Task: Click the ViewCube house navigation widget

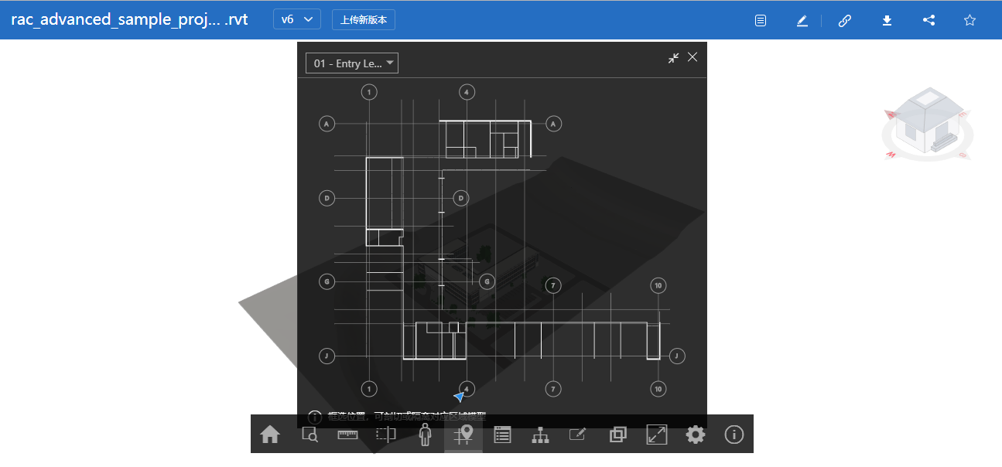Action: pos(927,125)
